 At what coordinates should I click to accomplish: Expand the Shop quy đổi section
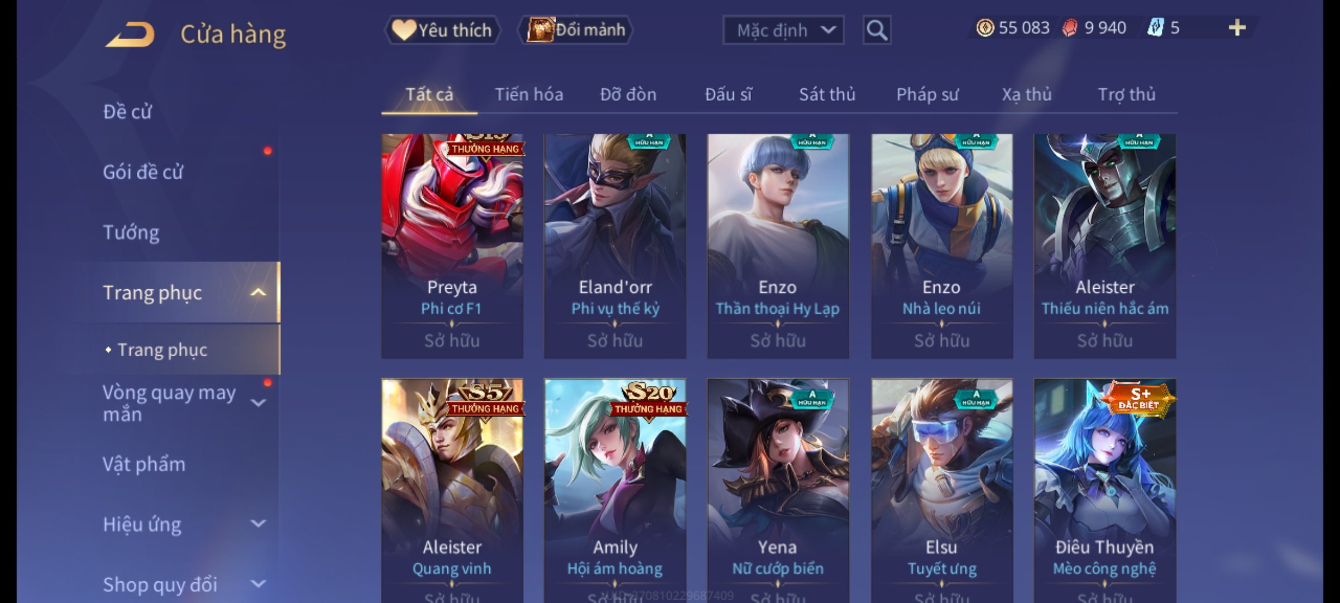click(x=258, y=584)
